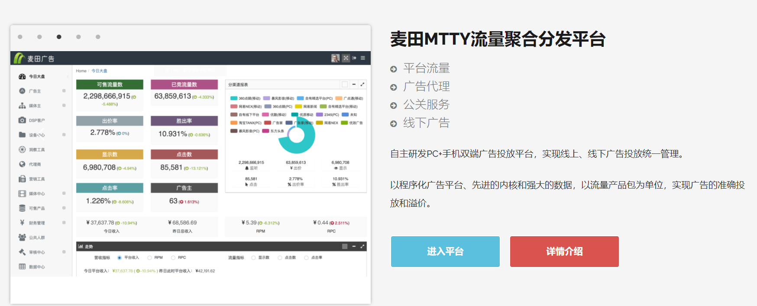Expand the 媒体主 sidebar submenu

coord(64,105)
